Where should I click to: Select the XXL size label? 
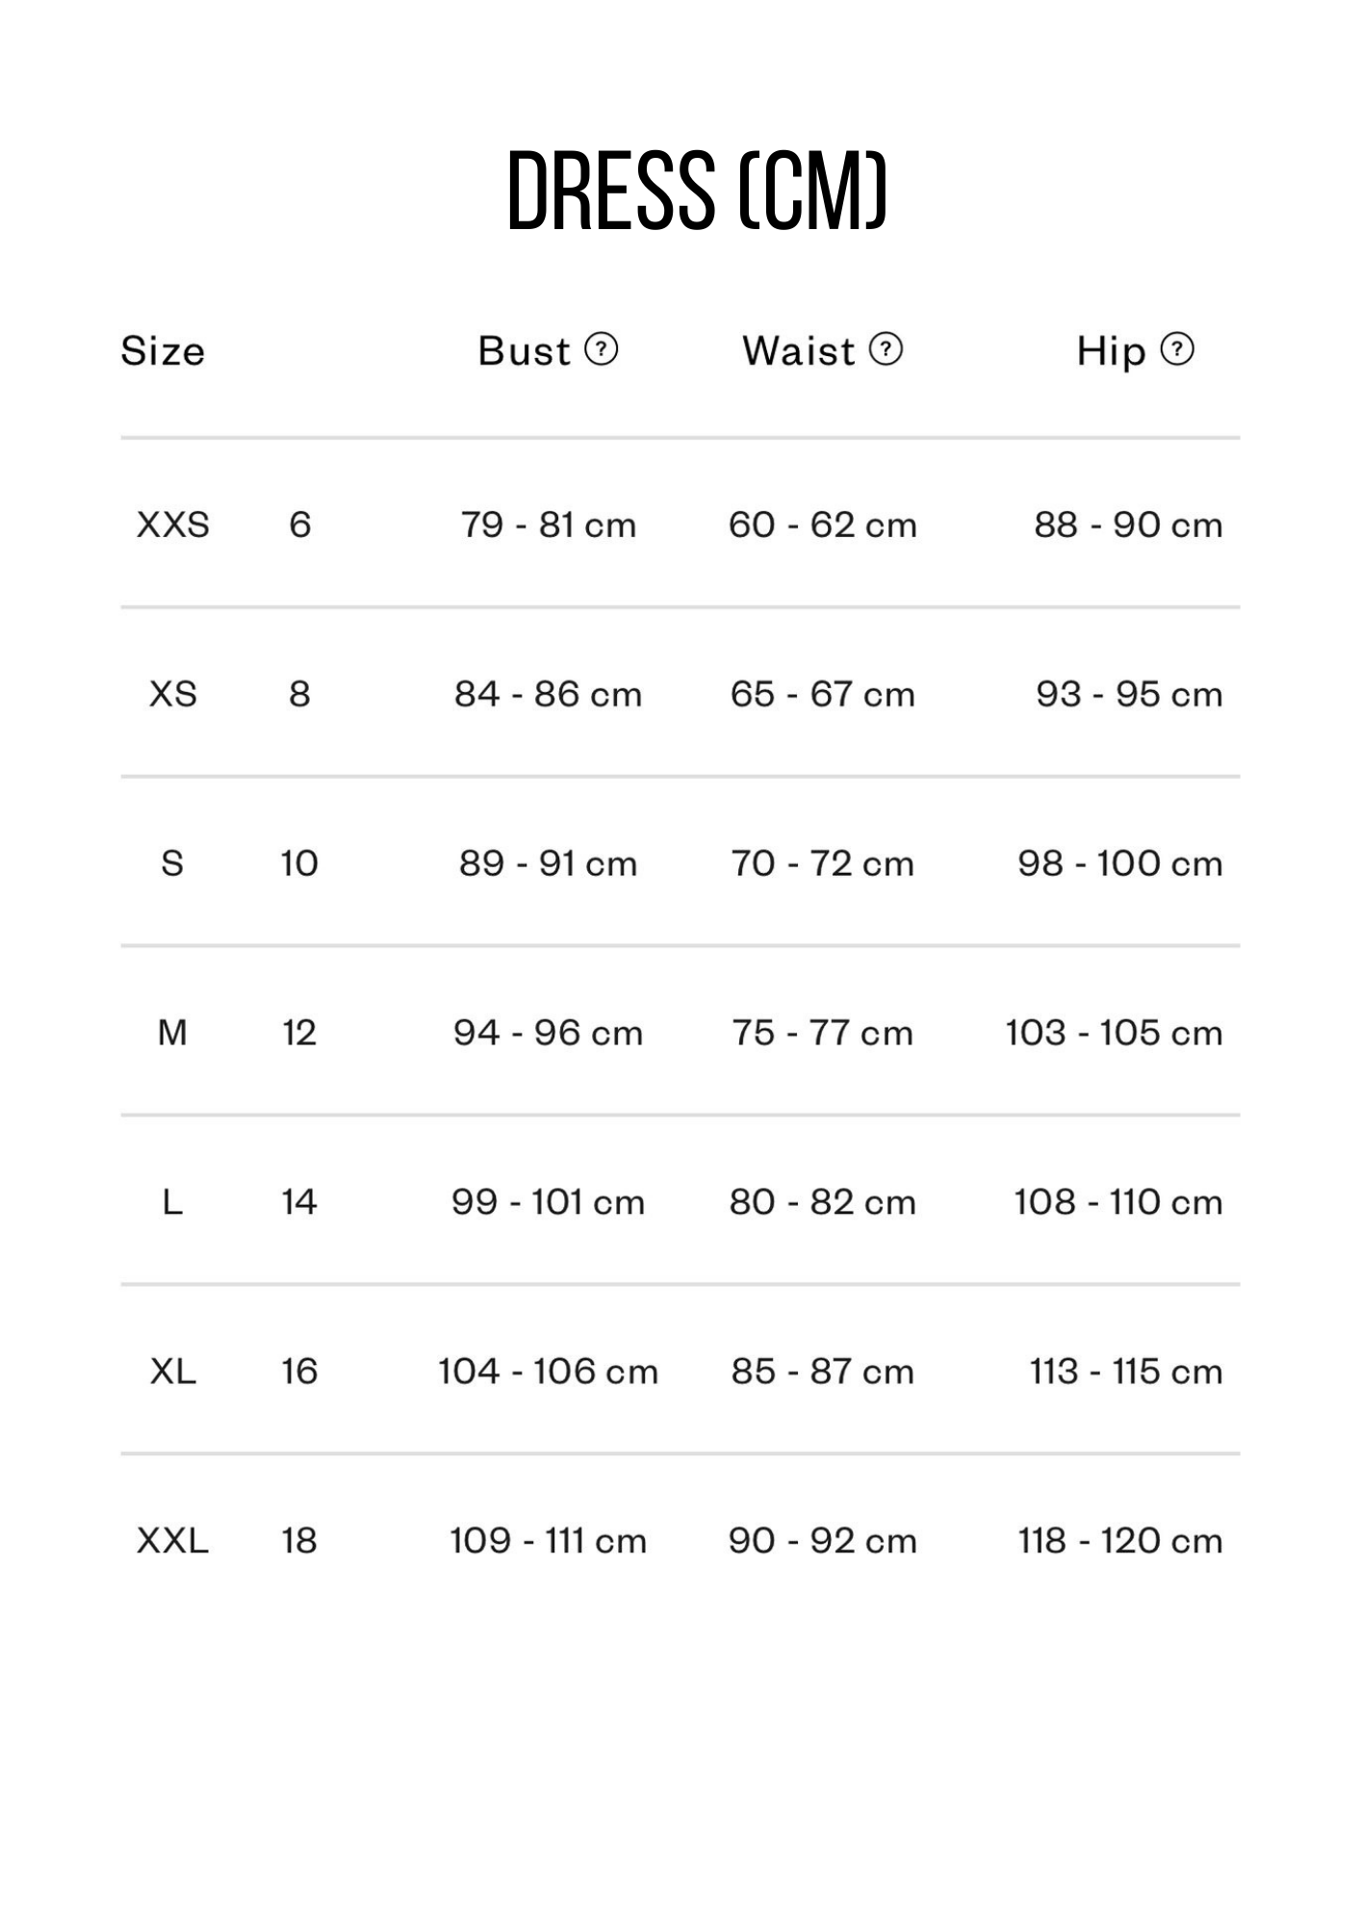click(x=173, y=1541)
